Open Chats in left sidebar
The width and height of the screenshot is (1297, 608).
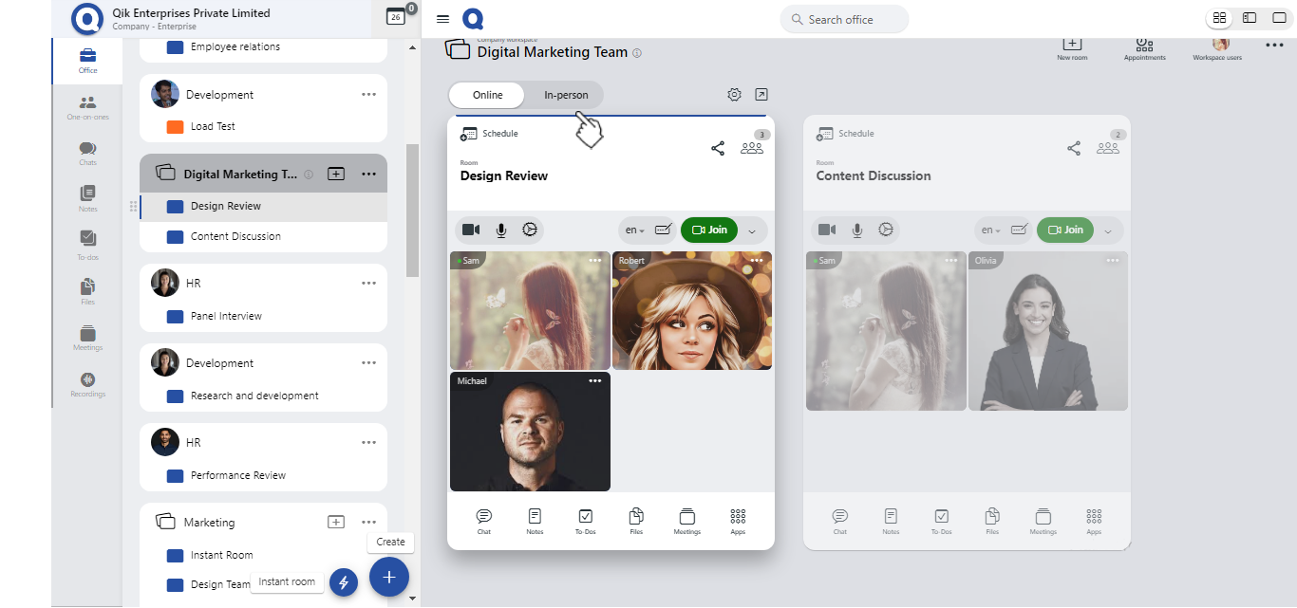pos(87,153)
